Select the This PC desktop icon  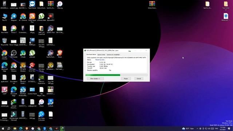click(x=4, y=17)
